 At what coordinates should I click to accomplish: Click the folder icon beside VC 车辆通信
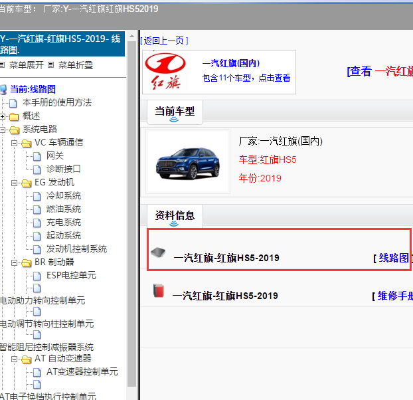click(26, 143)
